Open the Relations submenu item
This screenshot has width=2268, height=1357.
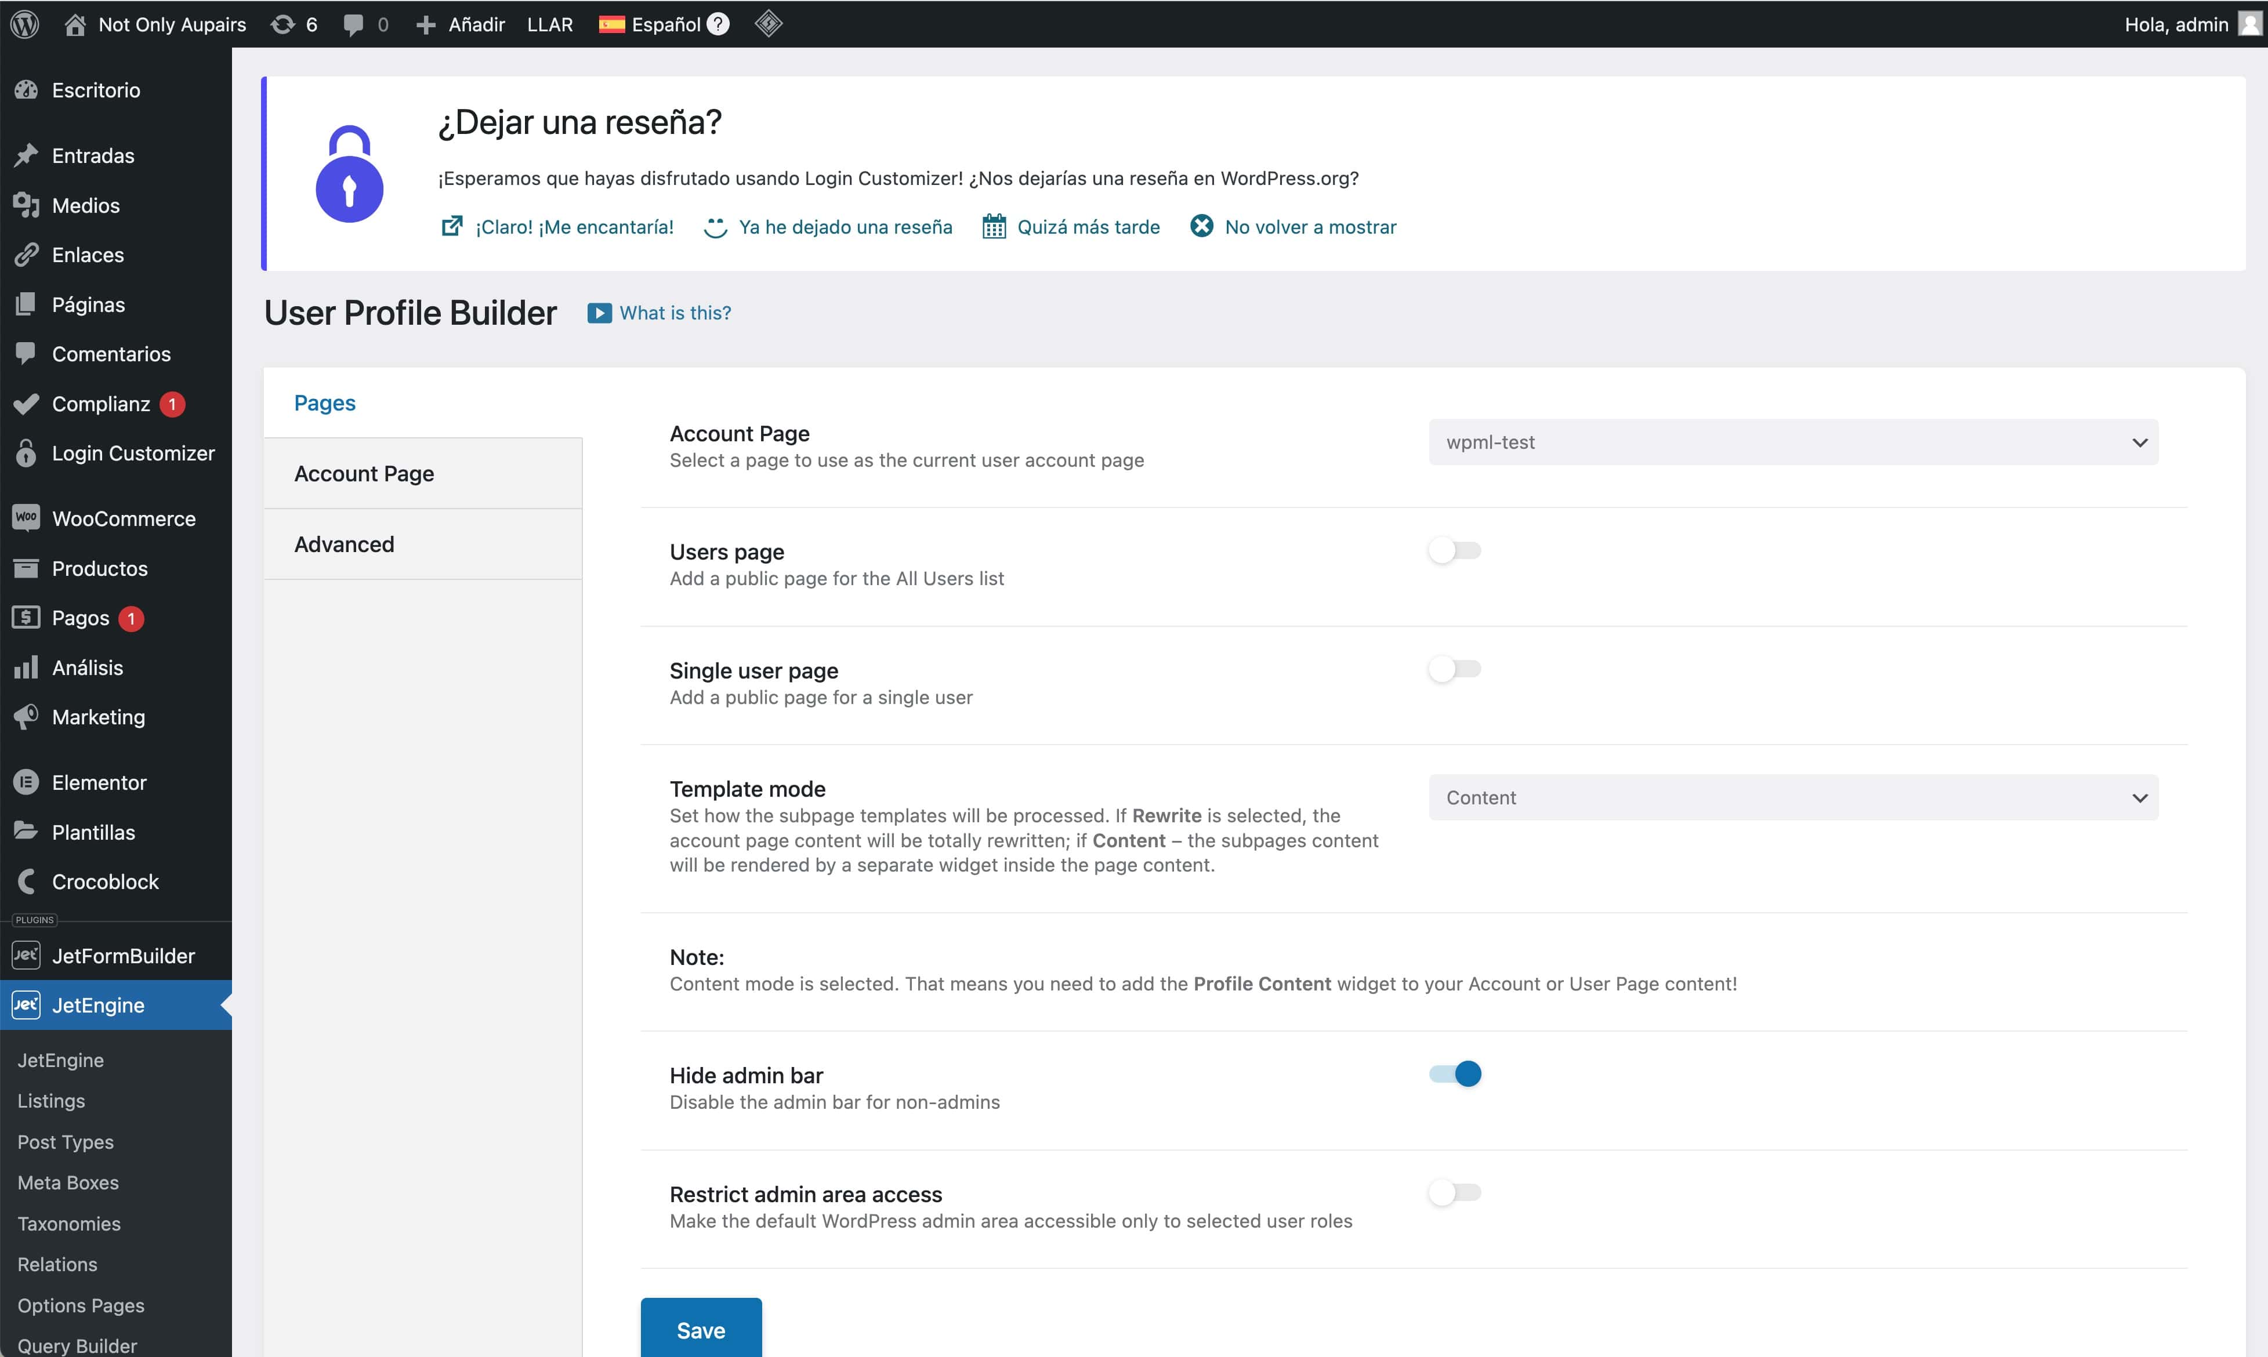(x=57, y=1264)
